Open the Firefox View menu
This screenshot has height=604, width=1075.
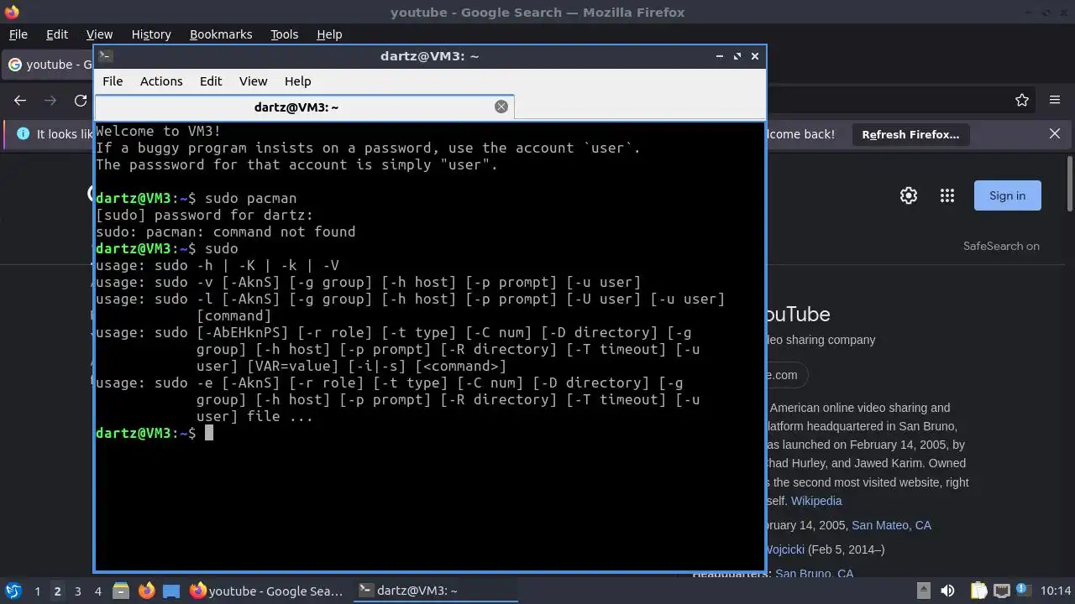coord(99,34)
